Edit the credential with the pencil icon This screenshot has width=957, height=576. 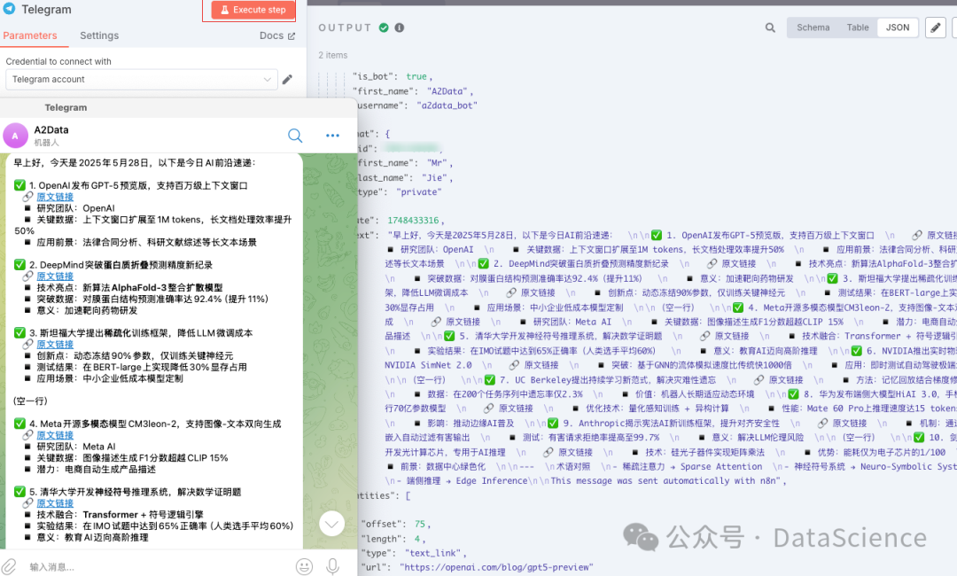tap(287, 80)
